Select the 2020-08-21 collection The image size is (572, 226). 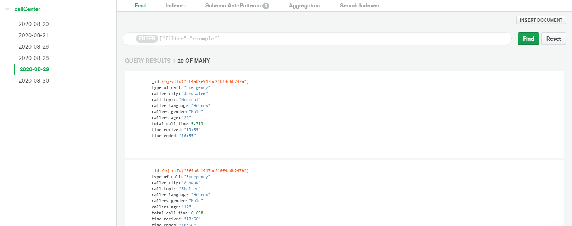point(33,35)
